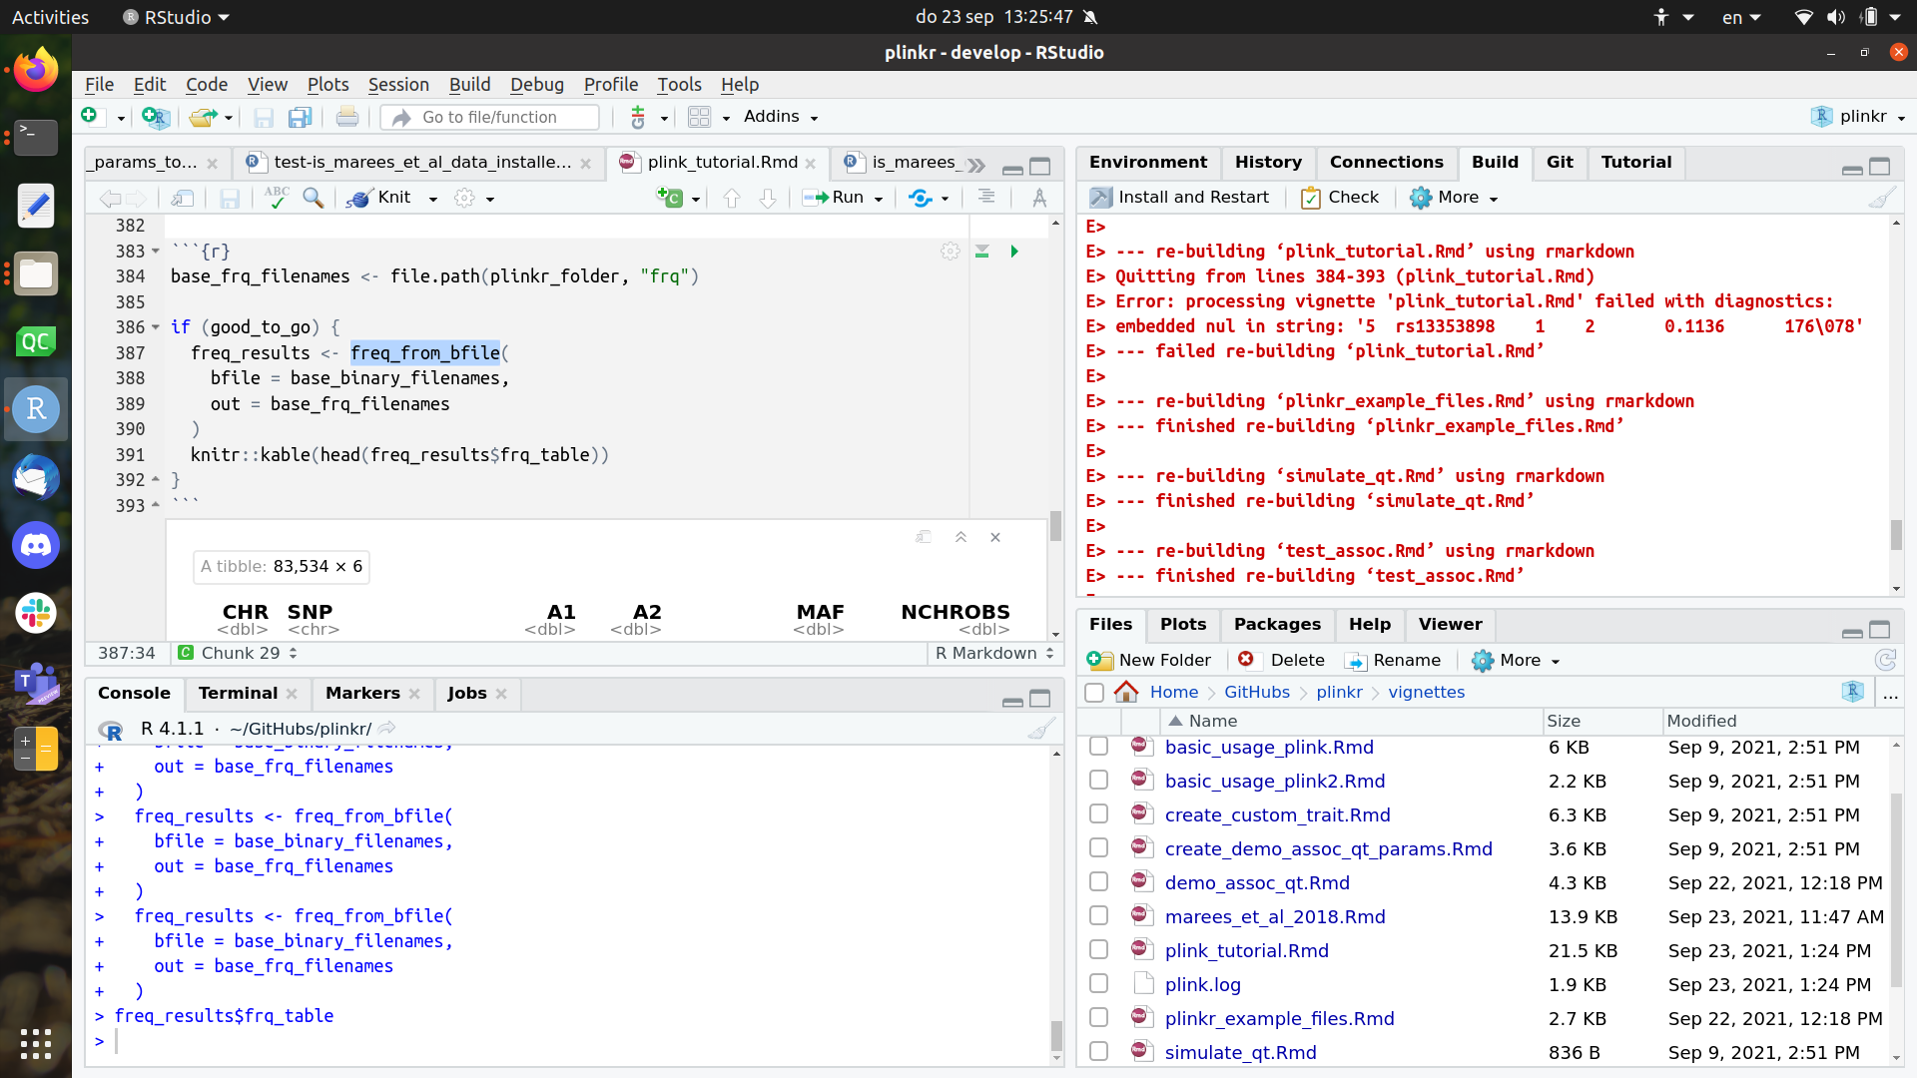This screenshot has height=1078, width=1917.
Task: Switch to the Git tab
Action: click(x=1560, y=162)
